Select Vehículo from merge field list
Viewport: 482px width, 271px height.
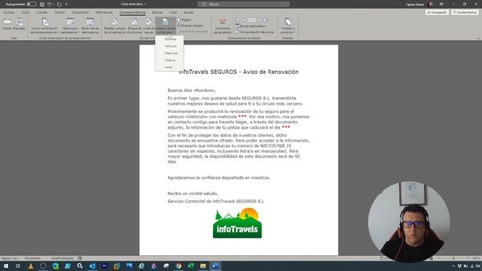click(170, 46)
